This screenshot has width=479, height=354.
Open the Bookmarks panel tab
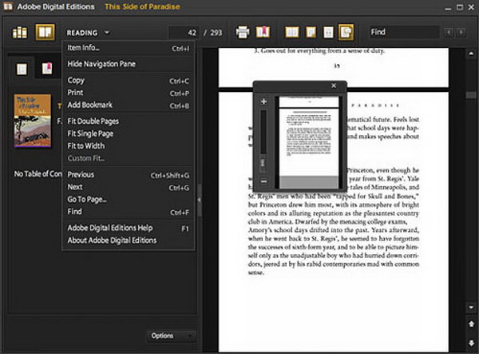47,69
